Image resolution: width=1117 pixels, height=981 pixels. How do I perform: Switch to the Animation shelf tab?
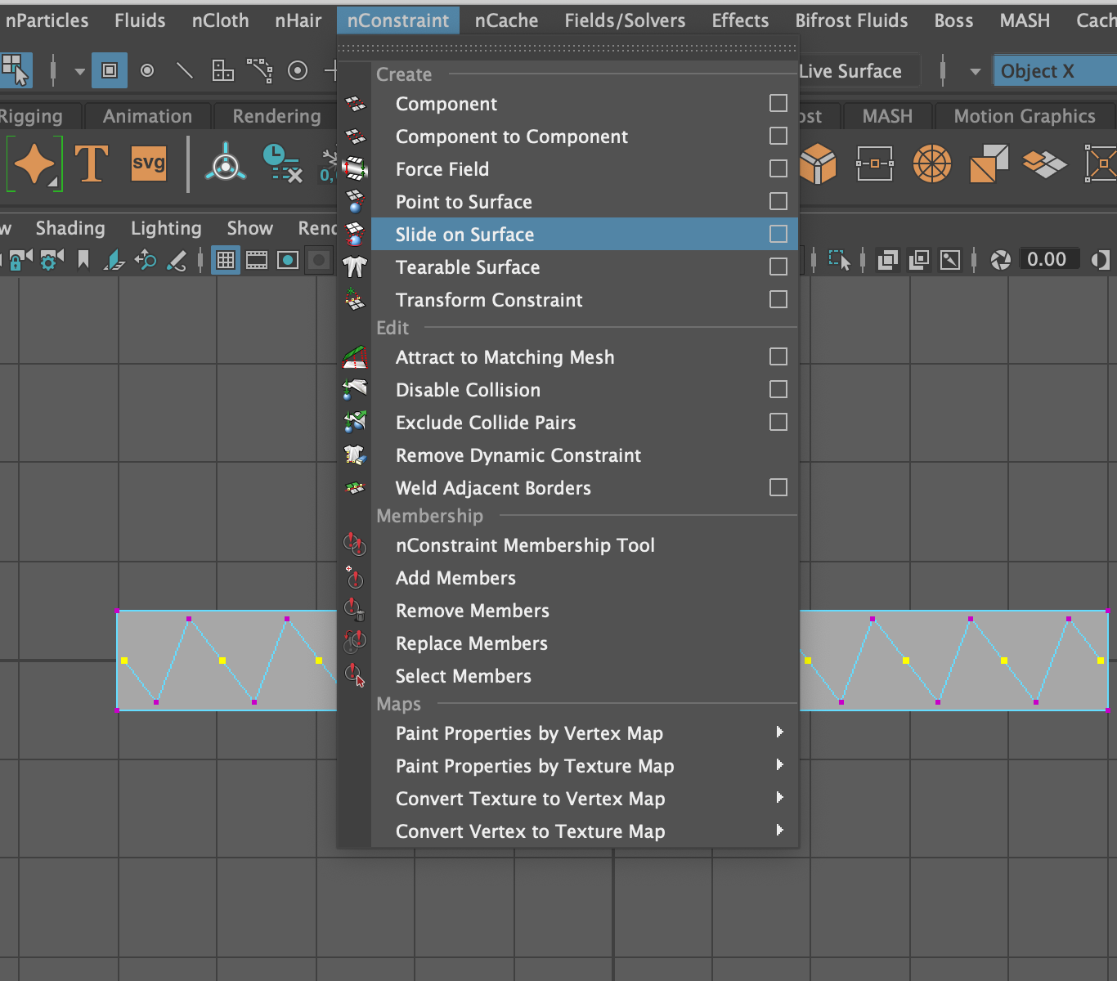(148, 116)
